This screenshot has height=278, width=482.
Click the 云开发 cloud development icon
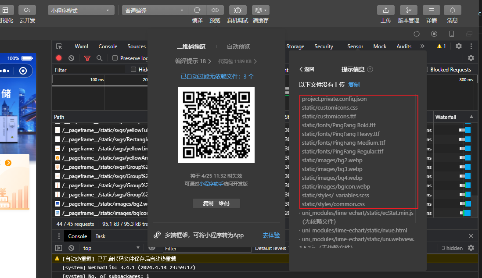[x=27, y=10]
